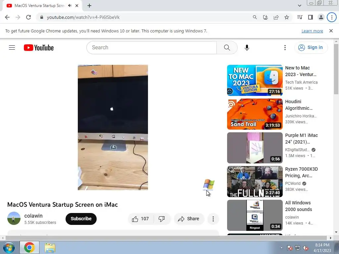Like the video with the thumbs up

pos(140,219)
